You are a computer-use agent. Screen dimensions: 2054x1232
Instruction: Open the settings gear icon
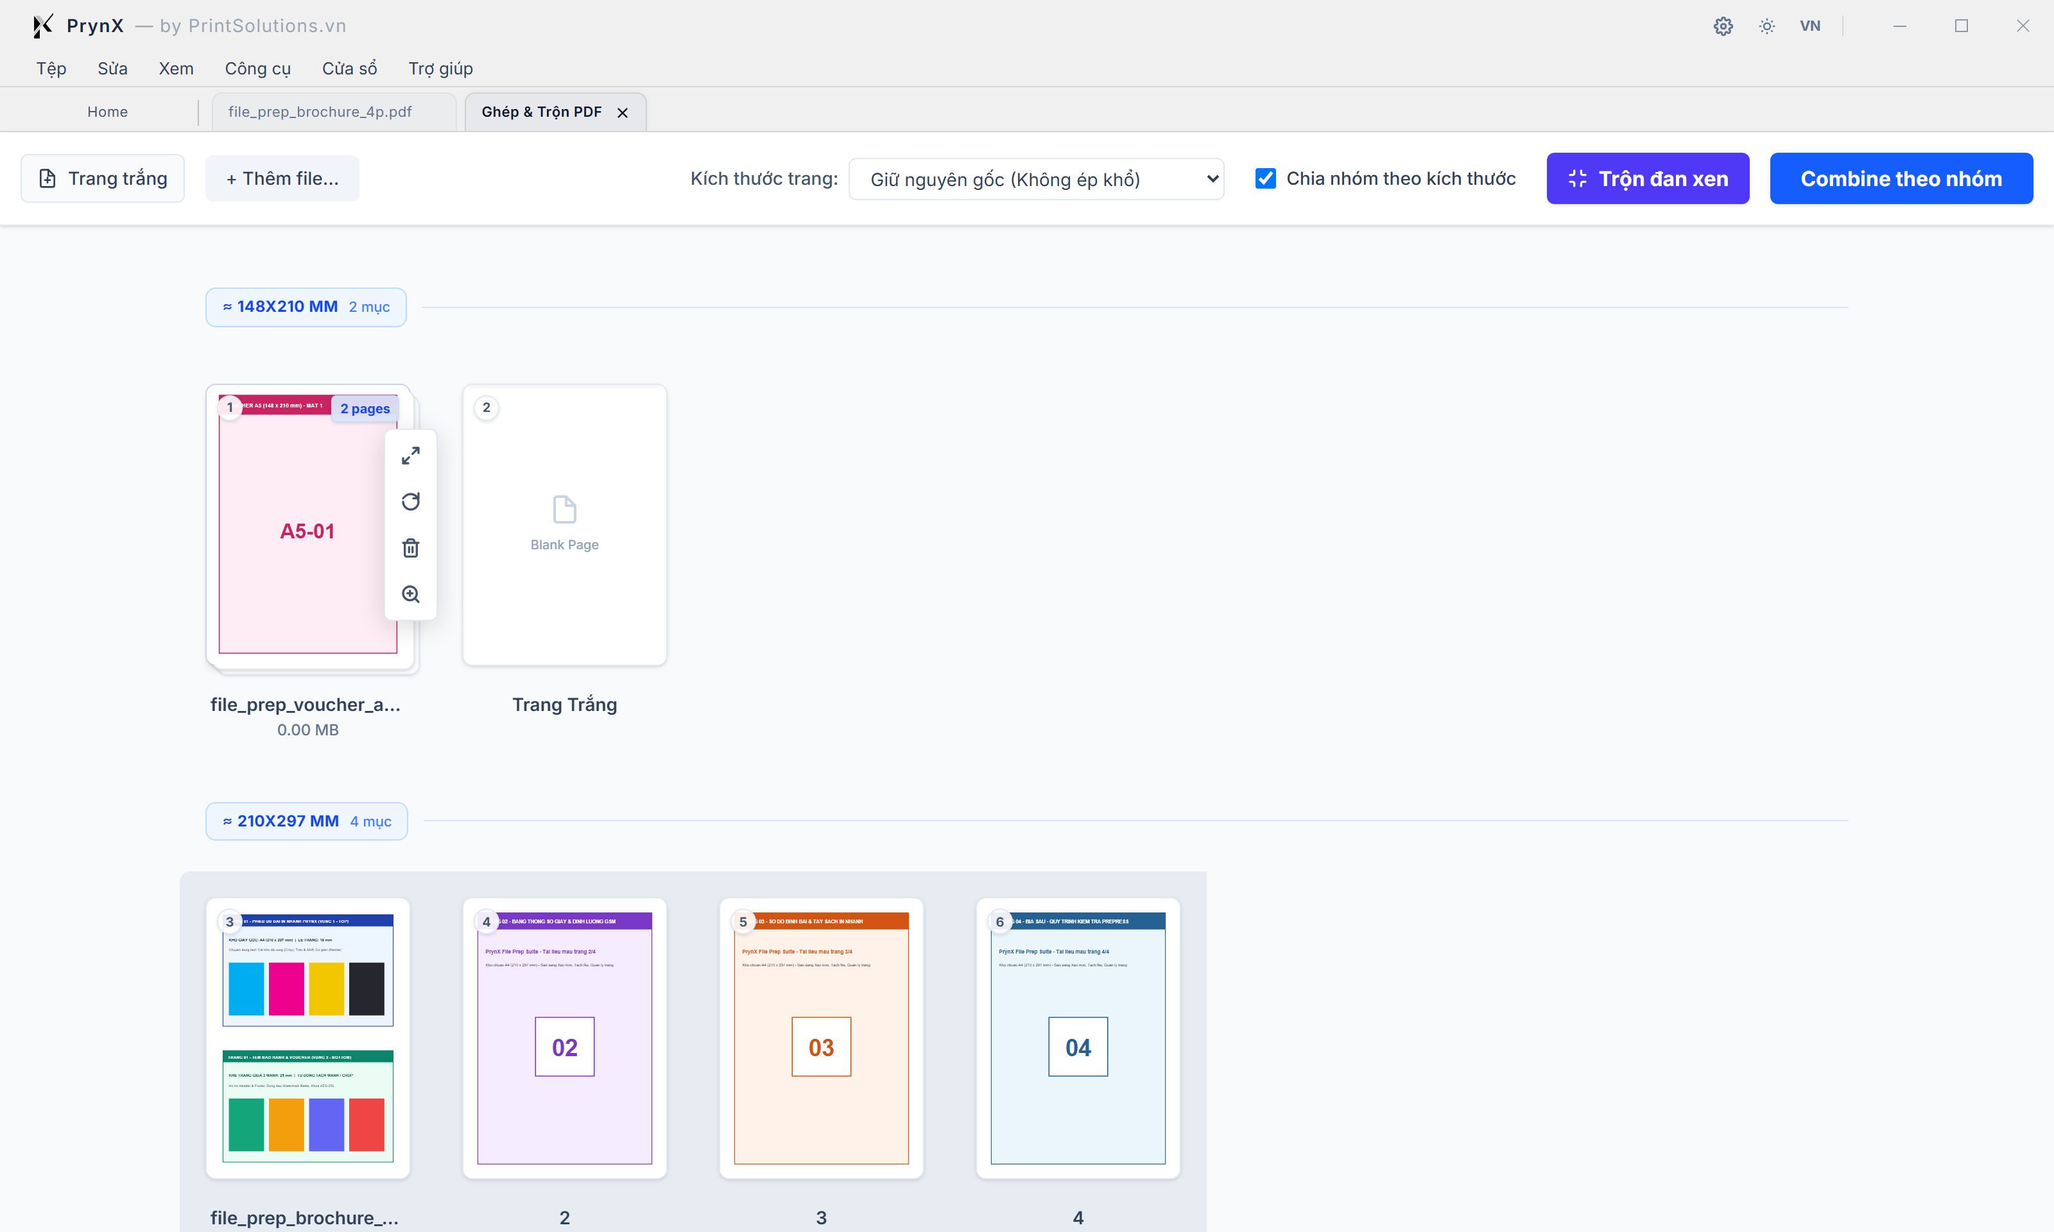click(x=1723, y=26)
